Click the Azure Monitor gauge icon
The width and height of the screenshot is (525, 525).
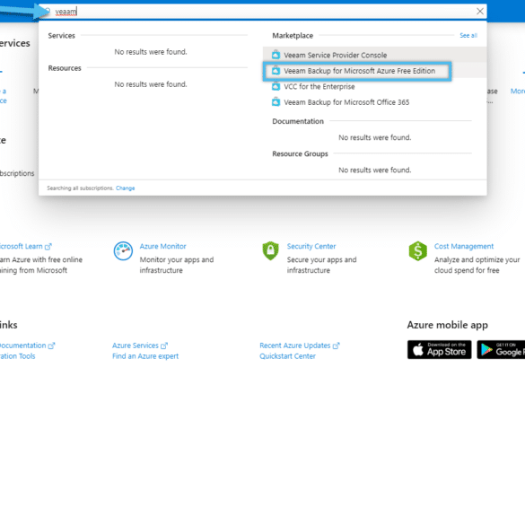click(123, 250)
